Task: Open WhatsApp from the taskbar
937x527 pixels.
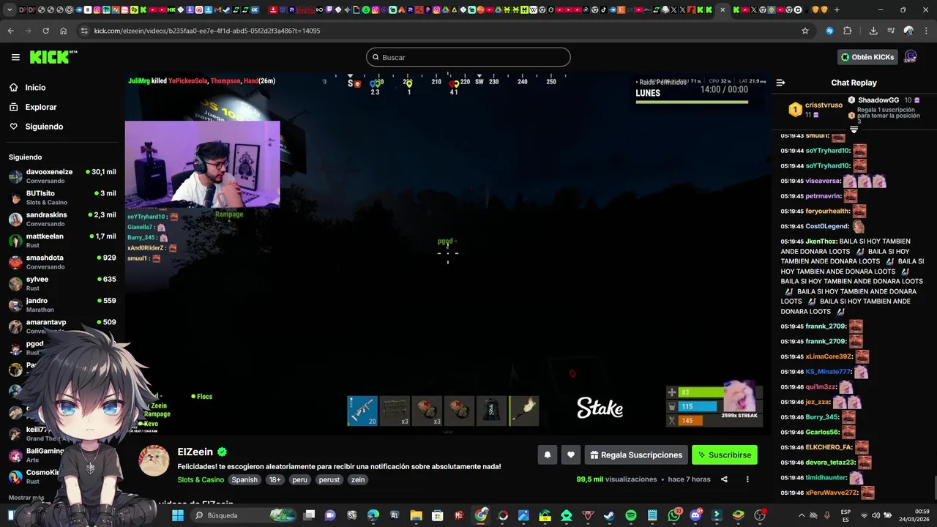Action: pos(674,515)
